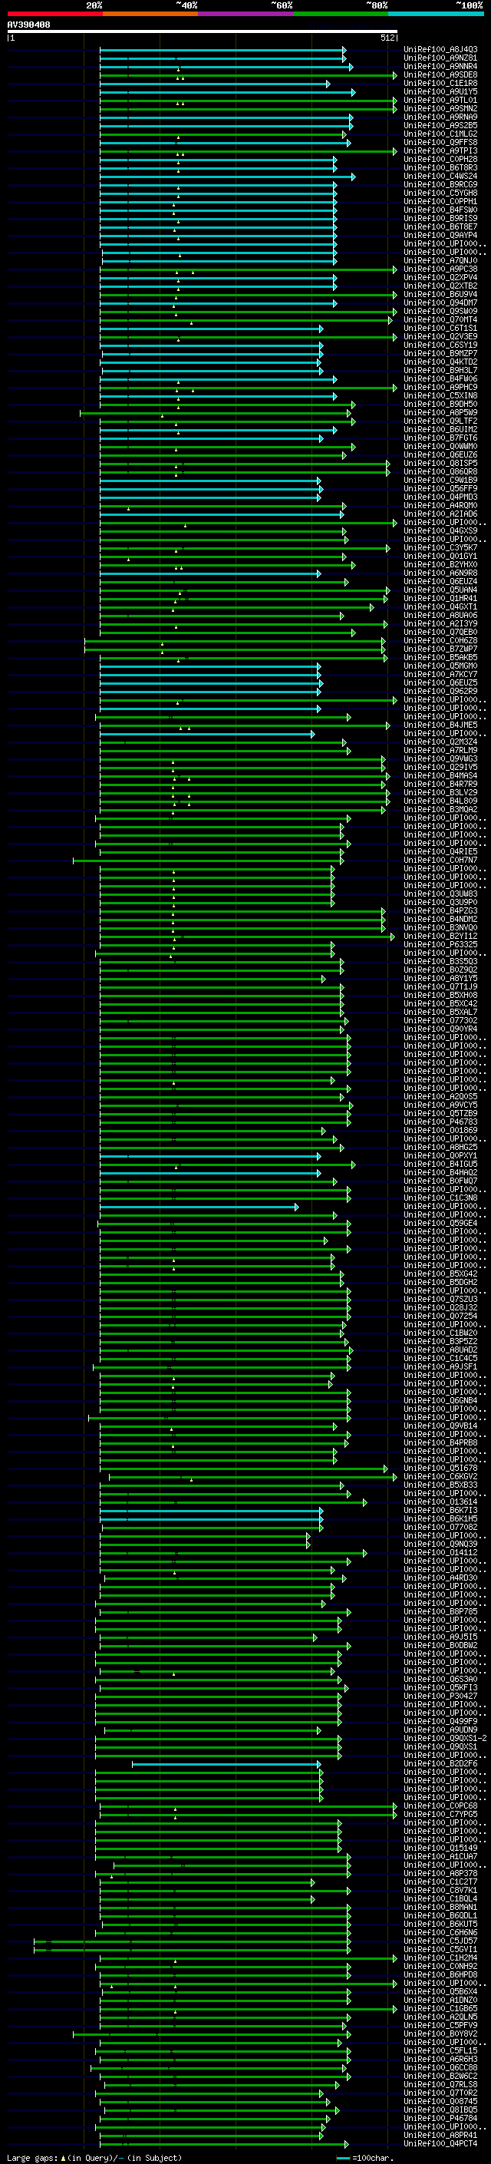This screenshot has height=2164, width=491.
Task: Select label UniRef100_B9MZP7
Action: tap(440, 354)
